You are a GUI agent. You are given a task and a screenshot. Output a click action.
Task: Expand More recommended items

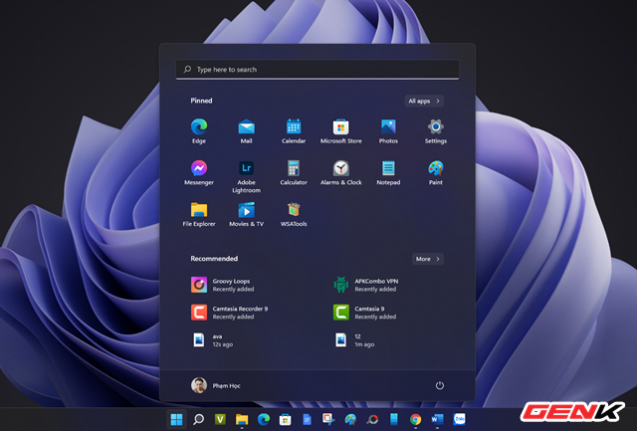[x=428, y=259]
